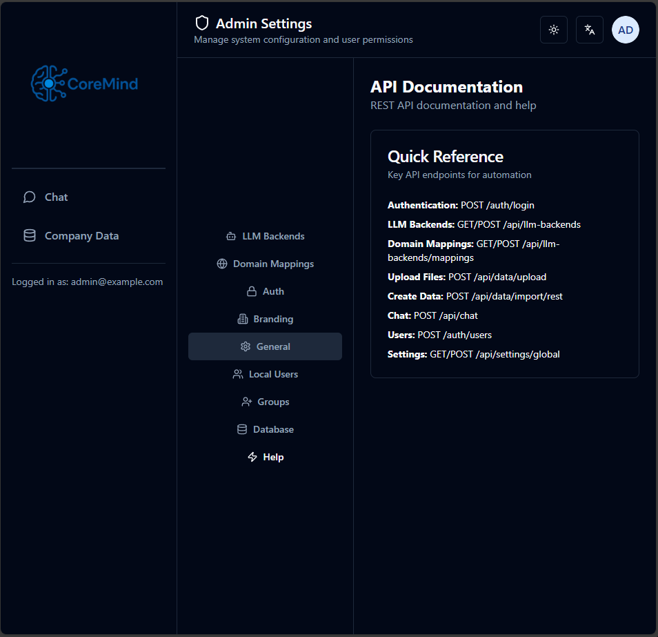Image resolution: width=658 pixels, height=637 pixels.
Task: Select the Local Users person icon
Action: coord(237,373)
